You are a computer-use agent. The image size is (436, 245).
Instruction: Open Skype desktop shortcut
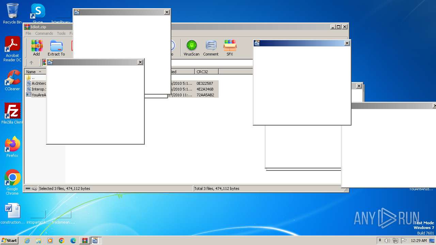click(37, 13)
